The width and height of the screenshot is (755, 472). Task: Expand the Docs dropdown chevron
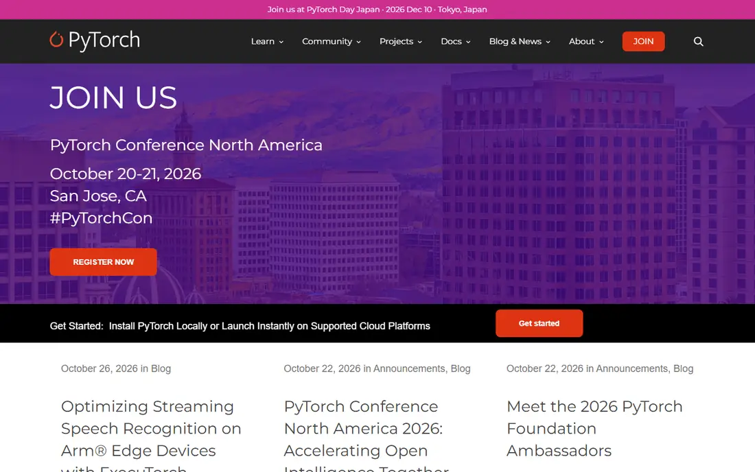click(468, 42)
